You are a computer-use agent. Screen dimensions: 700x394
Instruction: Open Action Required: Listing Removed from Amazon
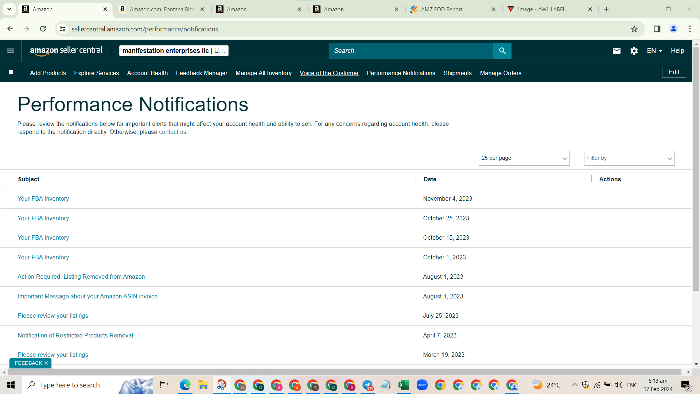pos(81,277)
